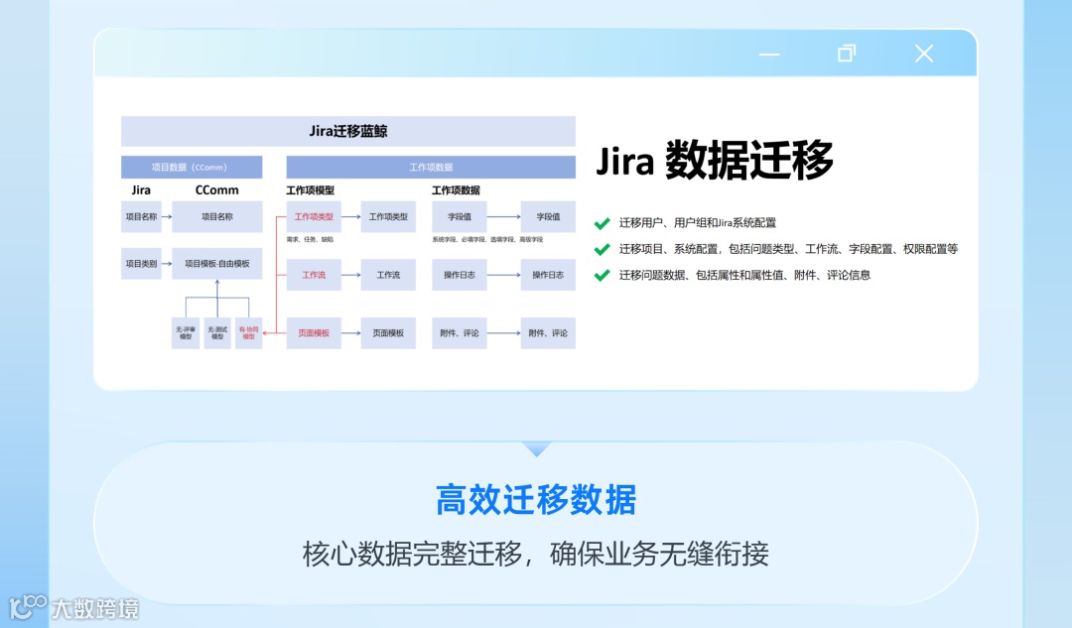Screen dimensions: 1072x628
Task: Select the red-text 工作流 box
Action: (x=314, y=275)
